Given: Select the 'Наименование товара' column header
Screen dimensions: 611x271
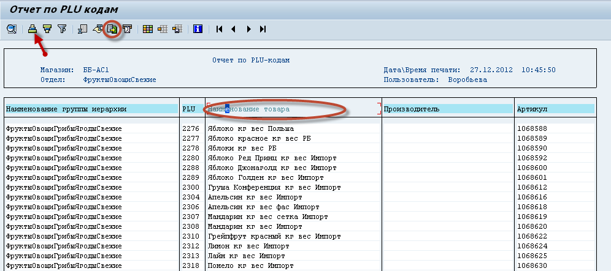Looking at the screenshot, I should tap(293, 110).
